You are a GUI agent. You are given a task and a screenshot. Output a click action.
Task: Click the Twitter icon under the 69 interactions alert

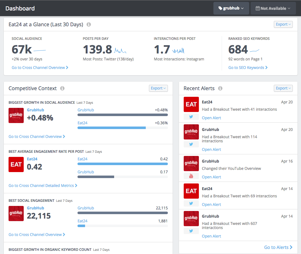click(191, 203)
